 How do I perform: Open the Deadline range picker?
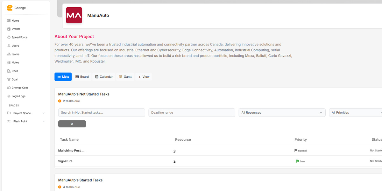pyautogui.click(x=192, y=113)
